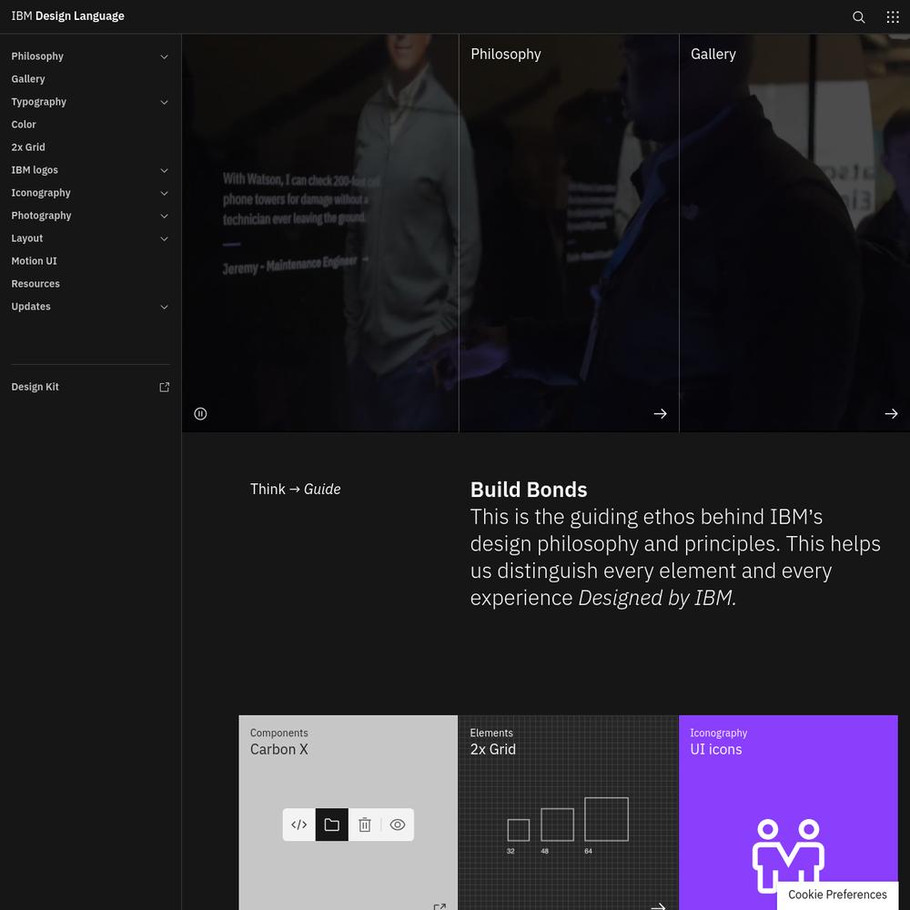This screenshot has width=910, height=910.
Task: Click the code icon in Carbon X card
Action: pyautogui.click(x=298, y=824)
